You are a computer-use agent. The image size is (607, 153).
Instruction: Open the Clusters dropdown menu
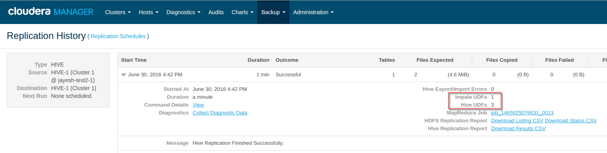[x=118, y=12]
